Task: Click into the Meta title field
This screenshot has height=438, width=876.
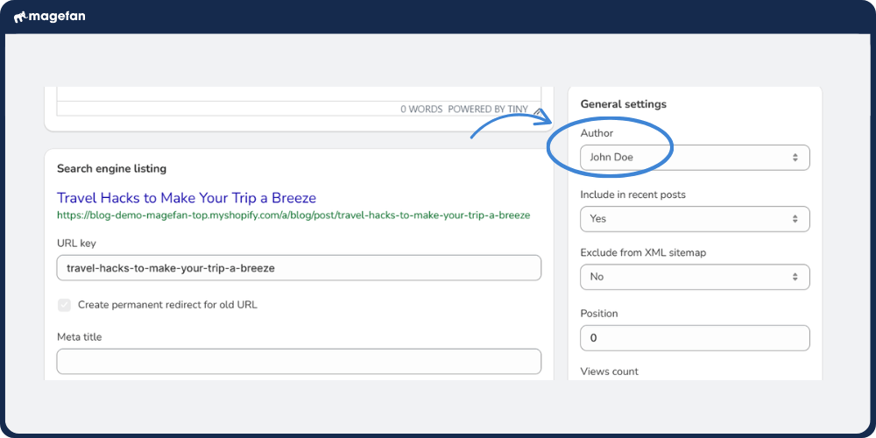Action: 299,361
